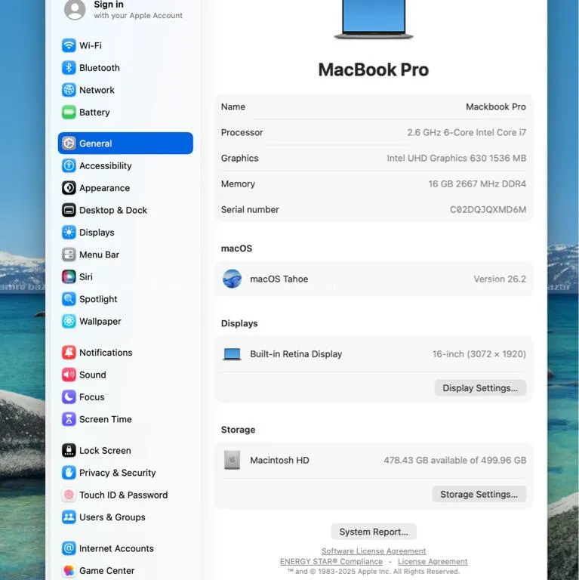
Task: Open the Touch ID fingerprint icon
Action: coord(69,495)
